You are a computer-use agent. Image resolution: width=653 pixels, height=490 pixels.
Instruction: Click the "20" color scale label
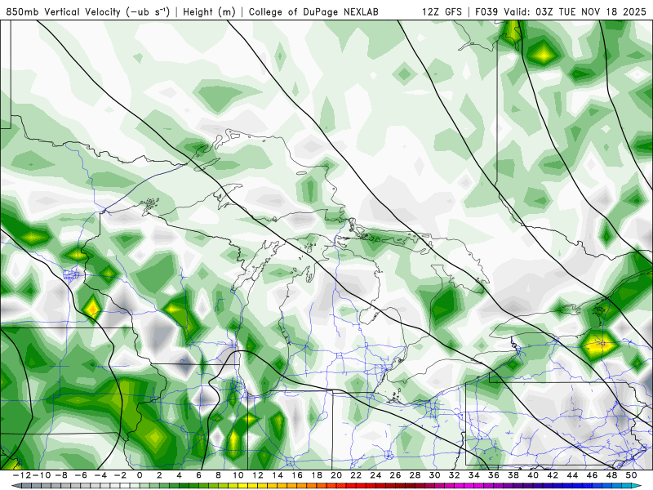point(336,475)
